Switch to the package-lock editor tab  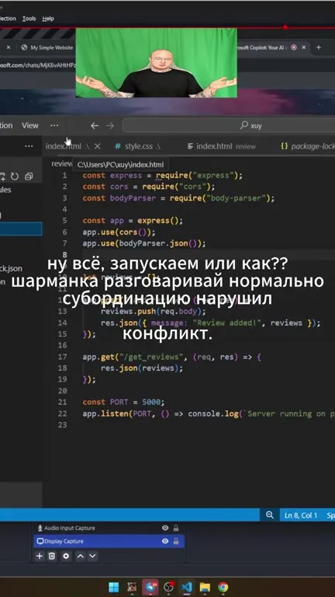pos(307,146)
